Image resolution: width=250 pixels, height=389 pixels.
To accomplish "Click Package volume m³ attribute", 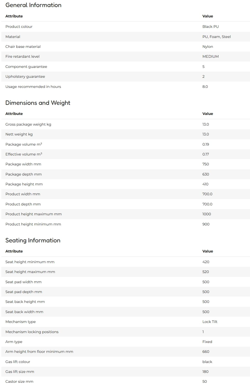I will (x=24, y=144).
